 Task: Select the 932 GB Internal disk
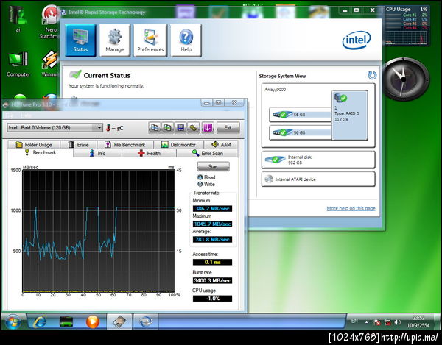point(318,160)
